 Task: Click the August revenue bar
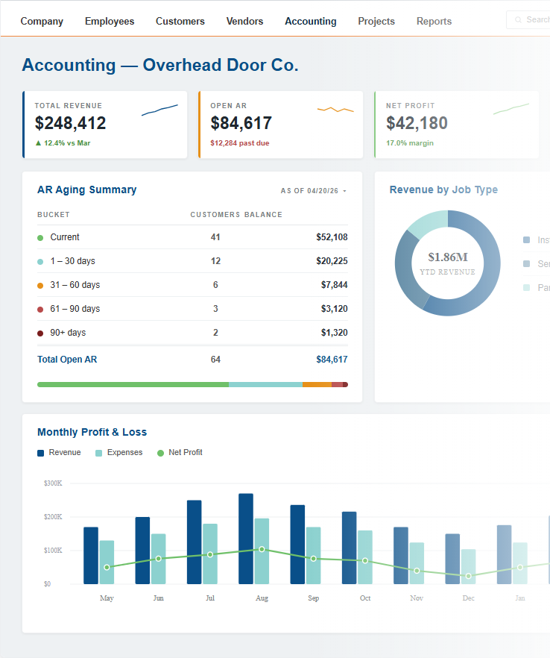click(246, 539)
